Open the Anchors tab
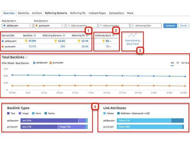 point(37,13)
